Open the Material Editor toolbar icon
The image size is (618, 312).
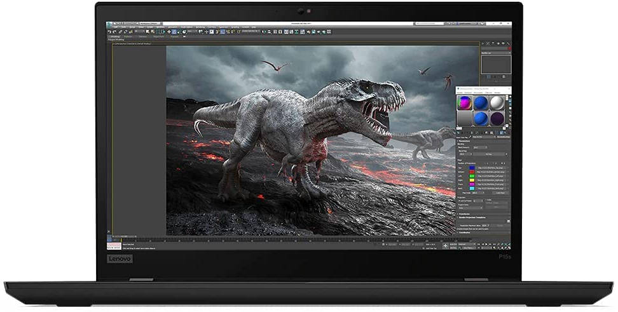point(303,32)
